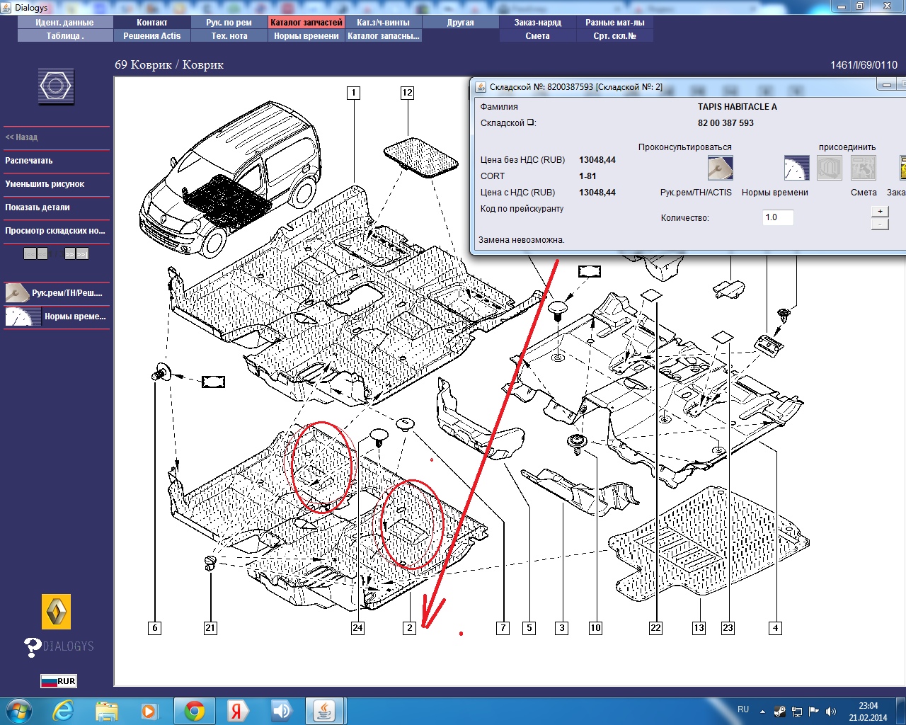Open Рук.рем/ТН/Реш... wrench entry in sidebar
The image size is (906, 725).
point(57,292)
